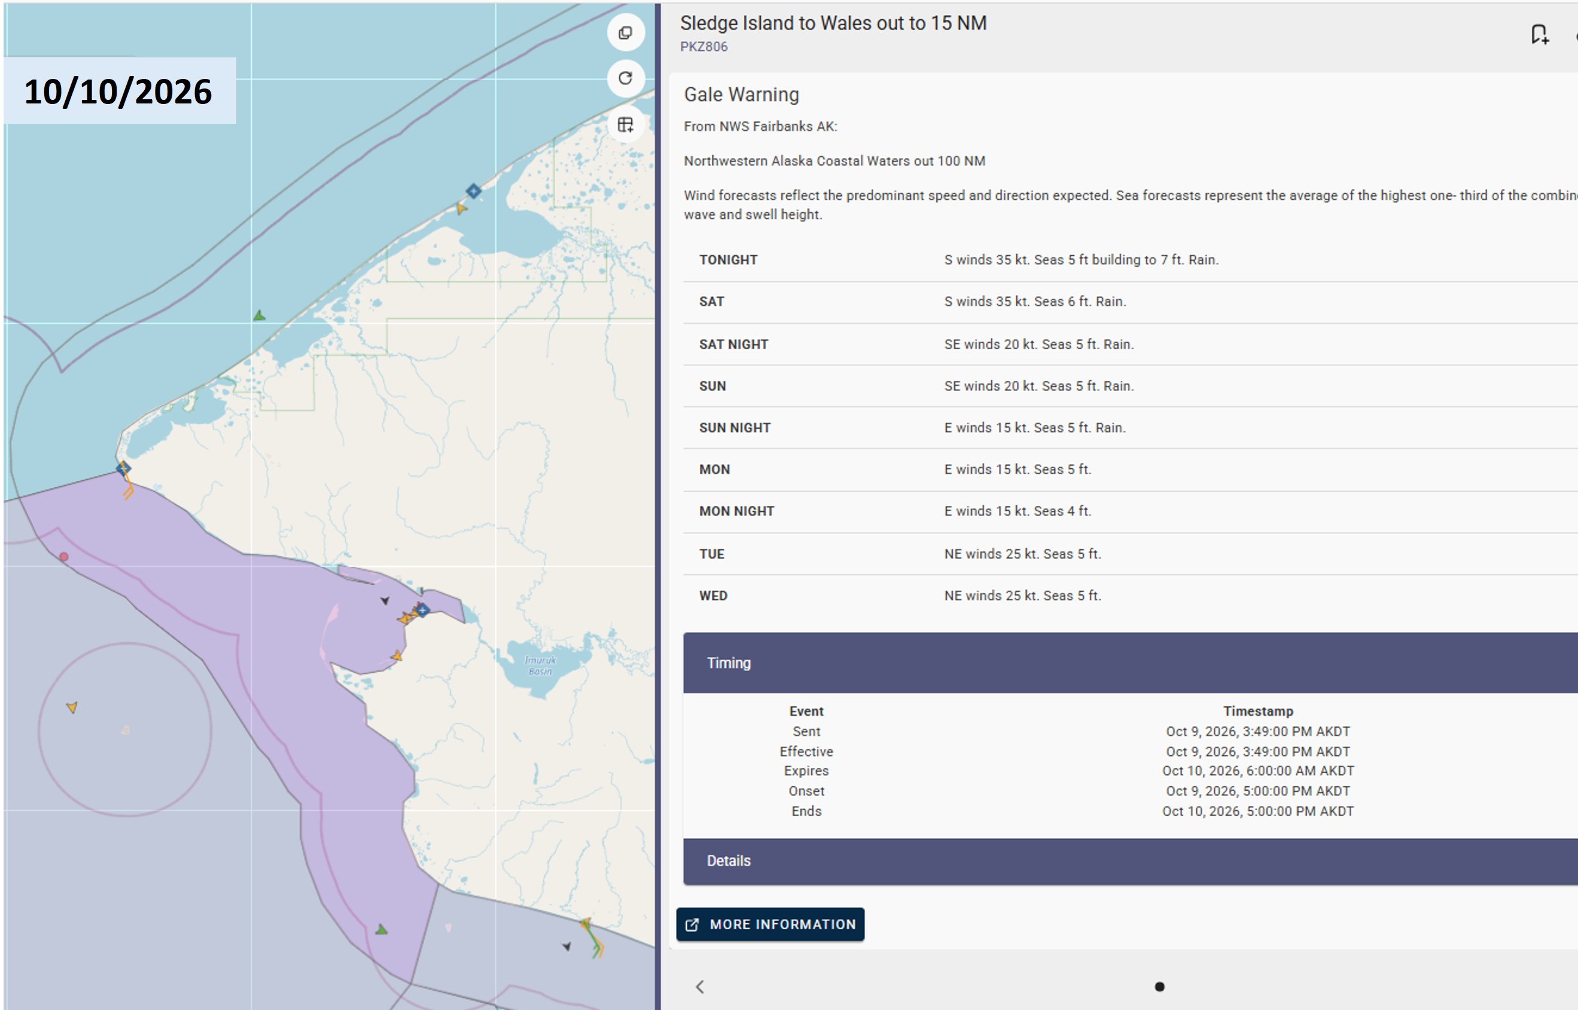Click the copy/layers icon on the map
This screenshot has width=1578, height=1010.
coord(626,32)
